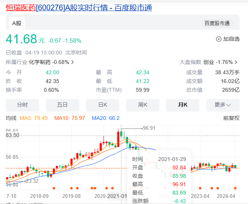Open the 恒瑞医药 A股实时行情 title link
This screenshot has height=204, width=248.
point(79,8)
